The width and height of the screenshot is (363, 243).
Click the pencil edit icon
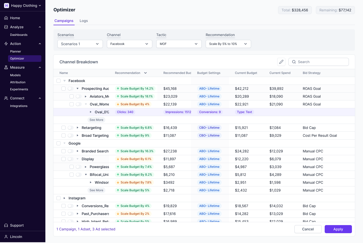point(281,62)
